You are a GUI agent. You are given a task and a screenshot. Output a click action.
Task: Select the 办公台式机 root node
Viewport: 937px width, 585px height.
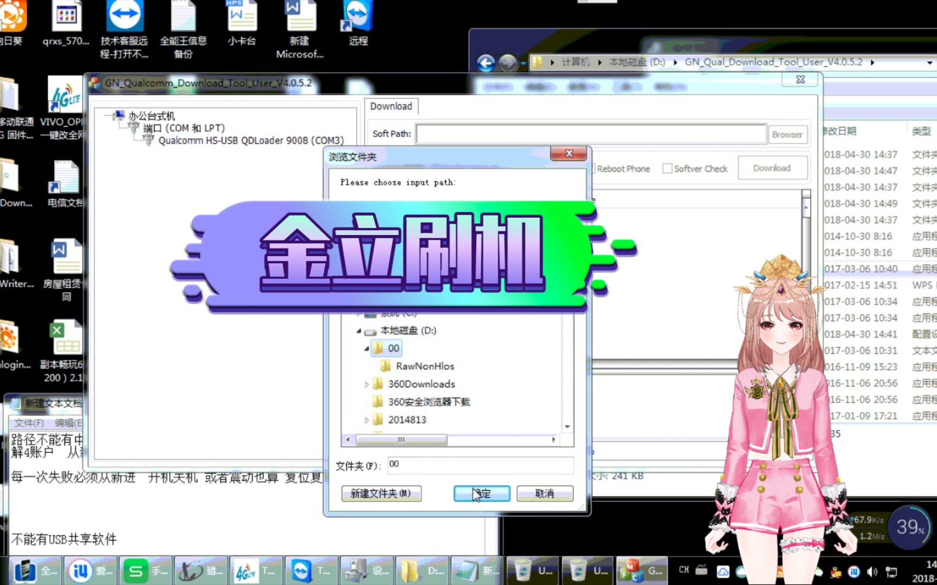tap(151, 116)
